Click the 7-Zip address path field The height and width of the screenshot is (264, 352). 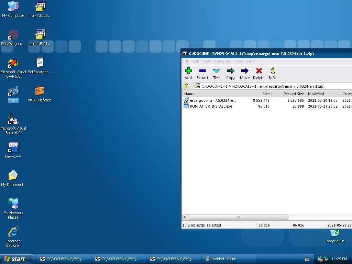click(273, 86)
